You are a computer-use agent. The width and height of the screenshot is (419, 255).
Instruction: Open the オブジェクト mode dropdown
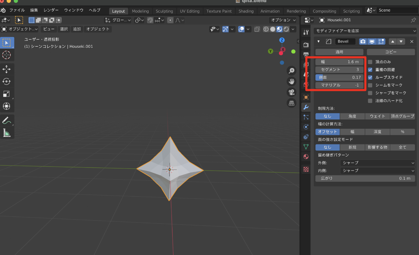(20, 29)
